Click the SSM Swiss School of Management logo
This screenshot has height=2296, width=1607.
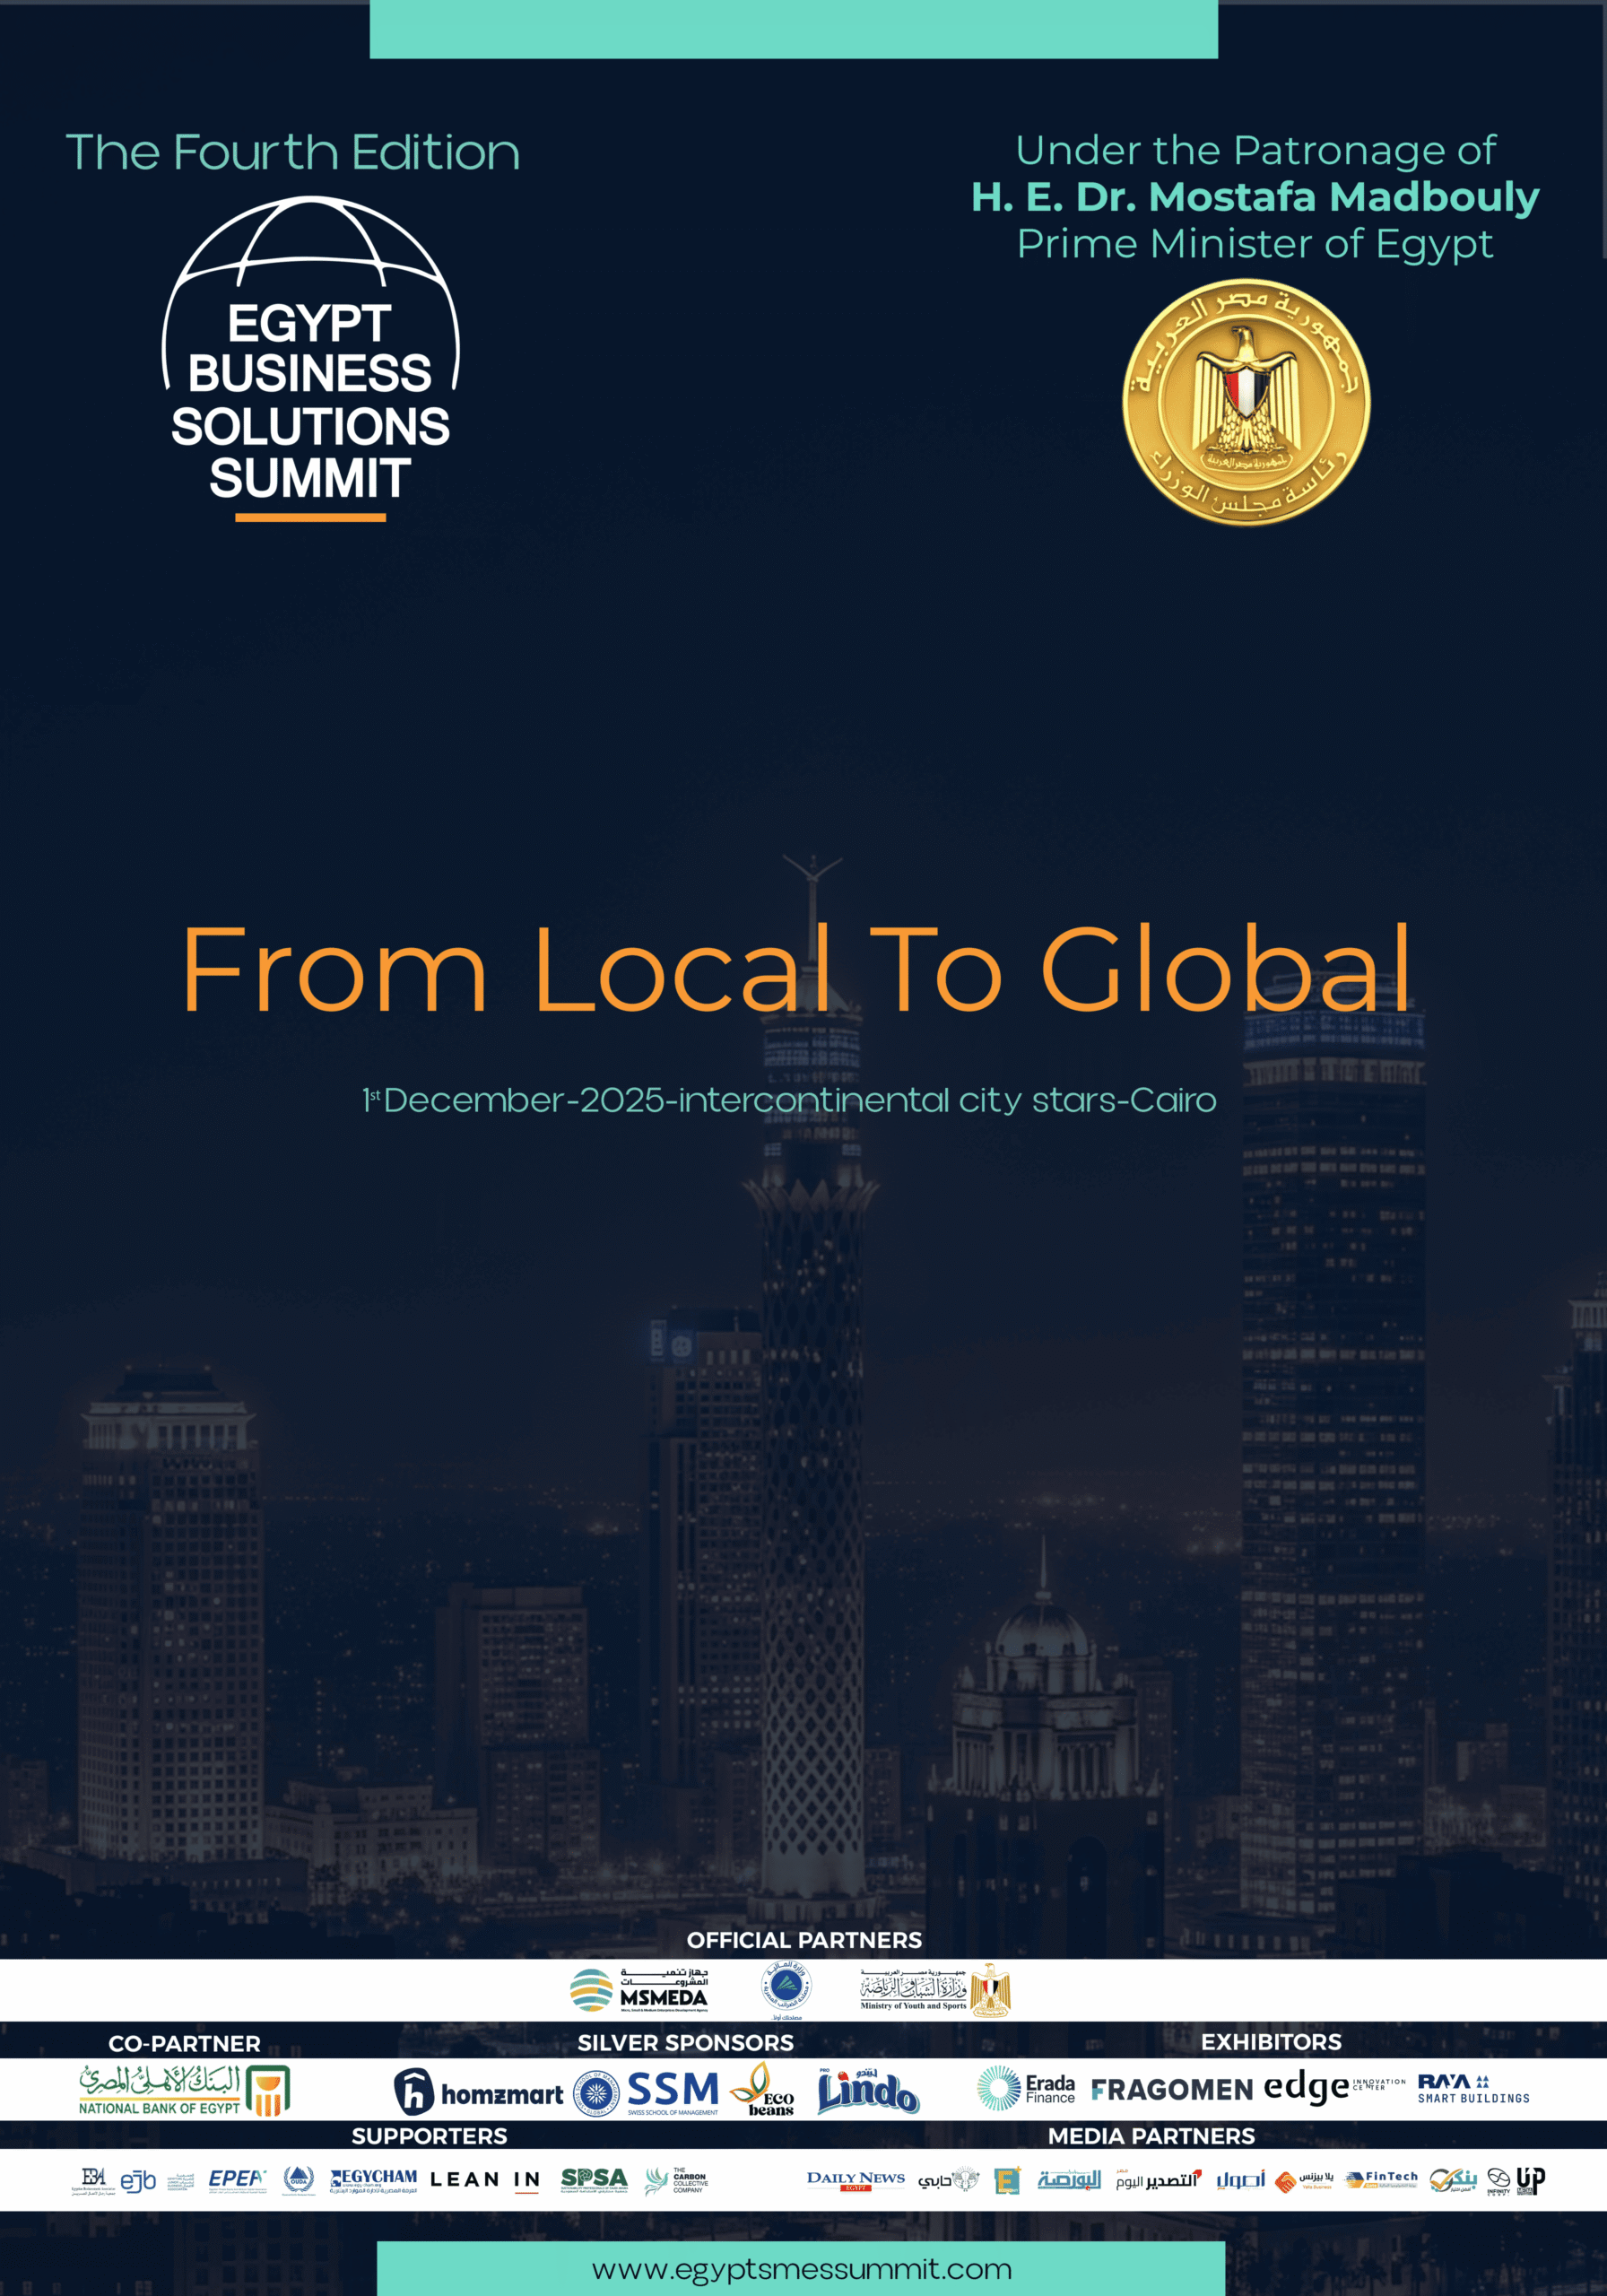coord(647,2092)
